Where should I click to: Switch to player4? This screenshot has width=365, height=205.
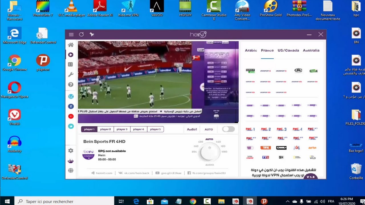(139, 129)
